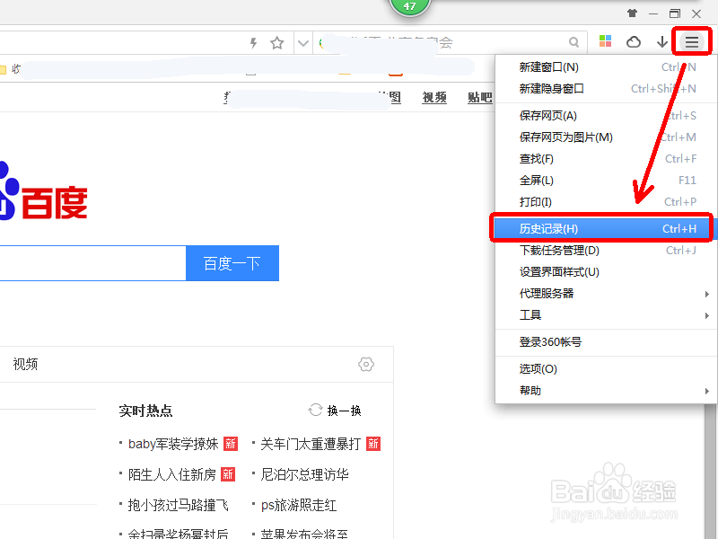Open cloud sync from the toolbar

coord(633,41)
